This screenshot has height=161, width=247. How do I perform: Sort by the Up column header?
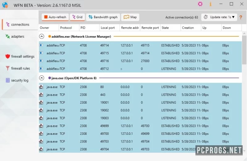(211, 28)
